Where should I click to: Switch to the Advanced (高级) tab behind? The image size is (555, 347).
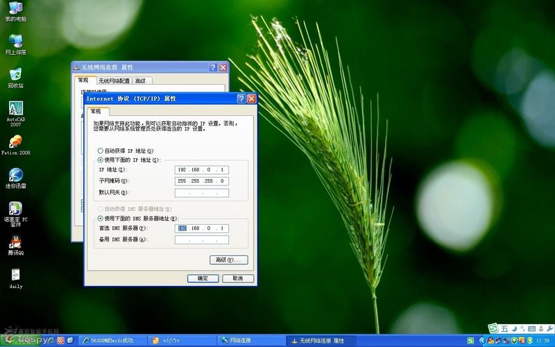[142, 81]
